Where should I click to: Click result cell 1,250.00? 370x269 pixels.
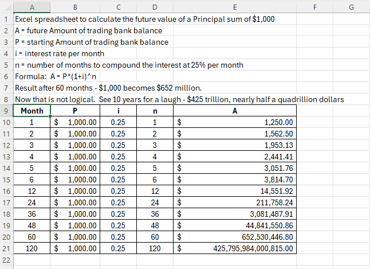pos(235,122)
